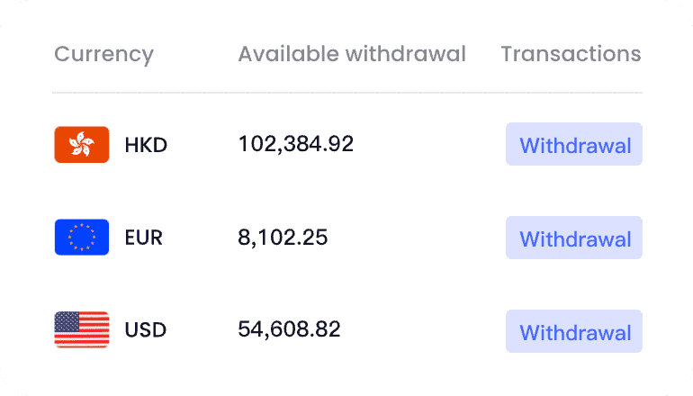
Task: Select the Available withdrawal column header
Action: click(x=352, y=54)
